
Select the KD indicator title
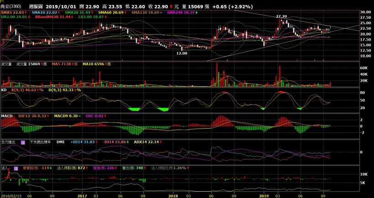(4, 90)
